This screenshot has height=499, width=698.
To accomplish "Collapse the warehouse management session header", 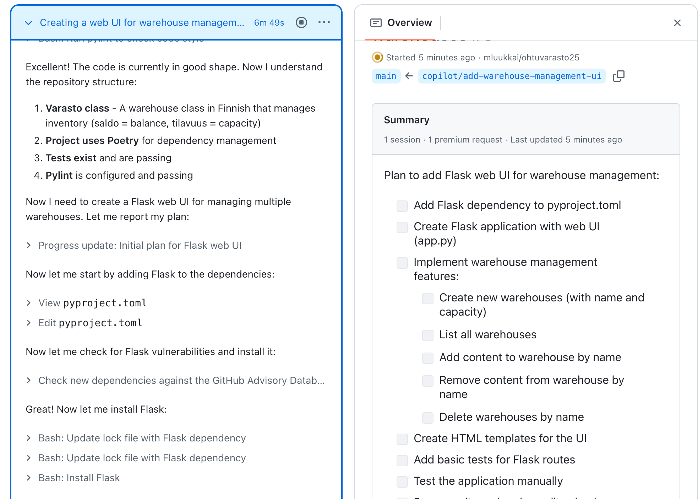I will point(28,23).
